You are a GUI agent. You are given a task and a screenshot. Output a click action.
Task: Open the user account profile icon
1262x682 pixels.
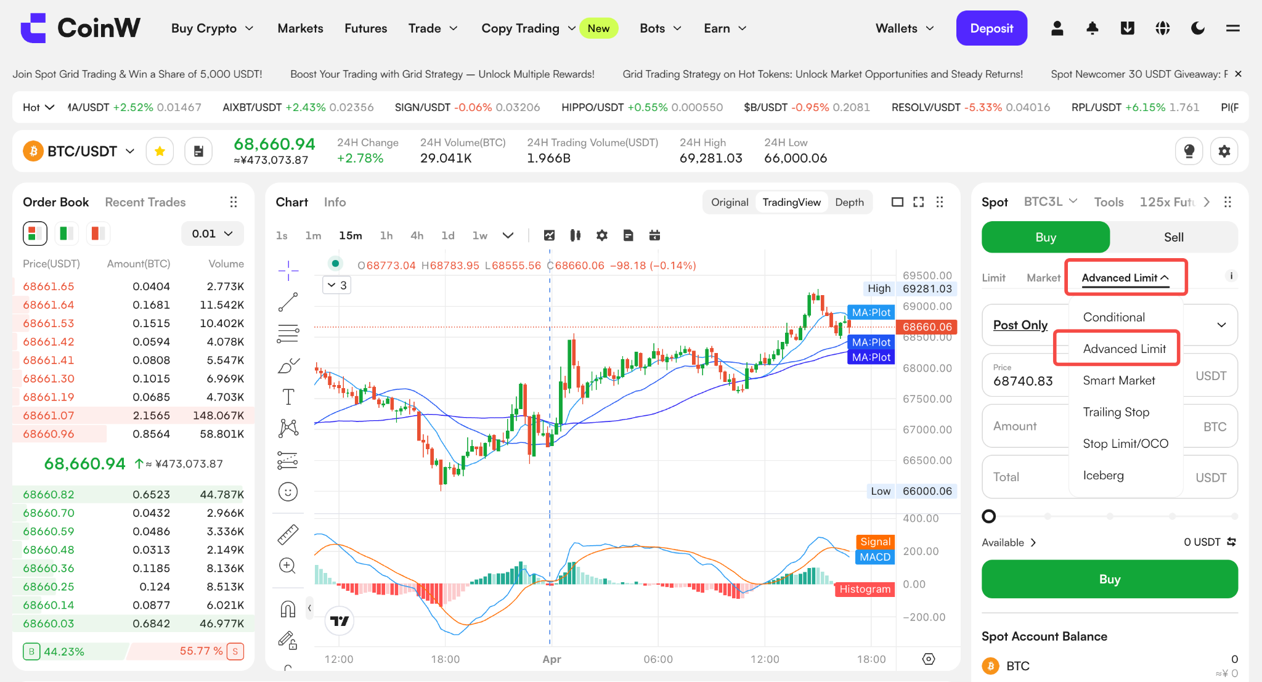tap(1057, 28)
